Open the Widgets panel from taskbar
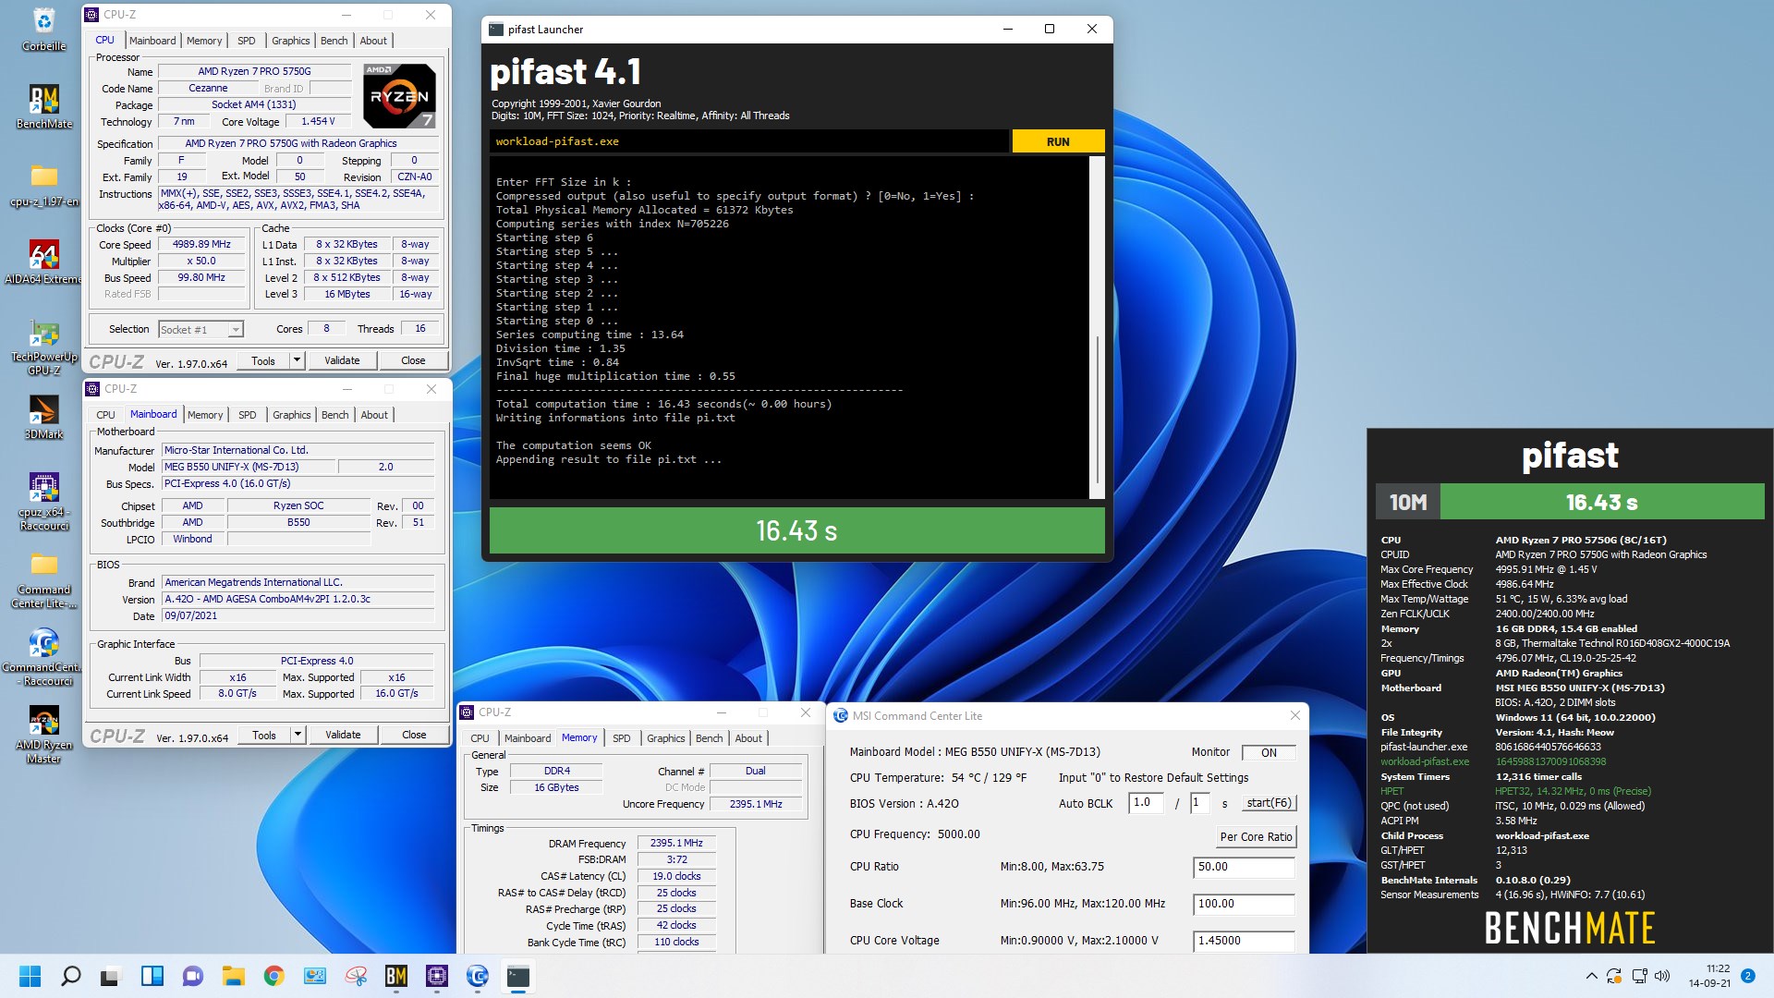This screenshot has height=998, width=1774. pos(152,976)
